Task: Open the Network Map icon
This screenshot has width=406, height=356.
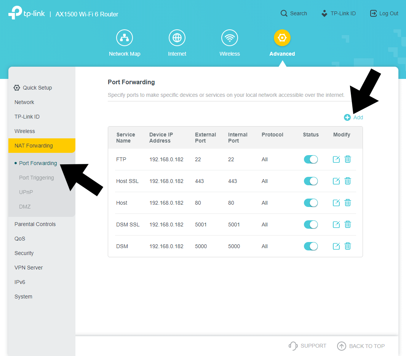Action: pyautogui.click(x=125, y=38)
